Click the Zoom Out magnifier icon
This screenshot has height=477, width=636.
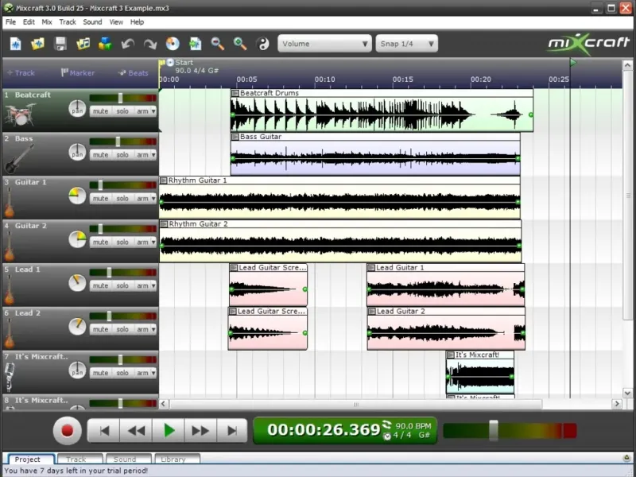click(218, 44)
